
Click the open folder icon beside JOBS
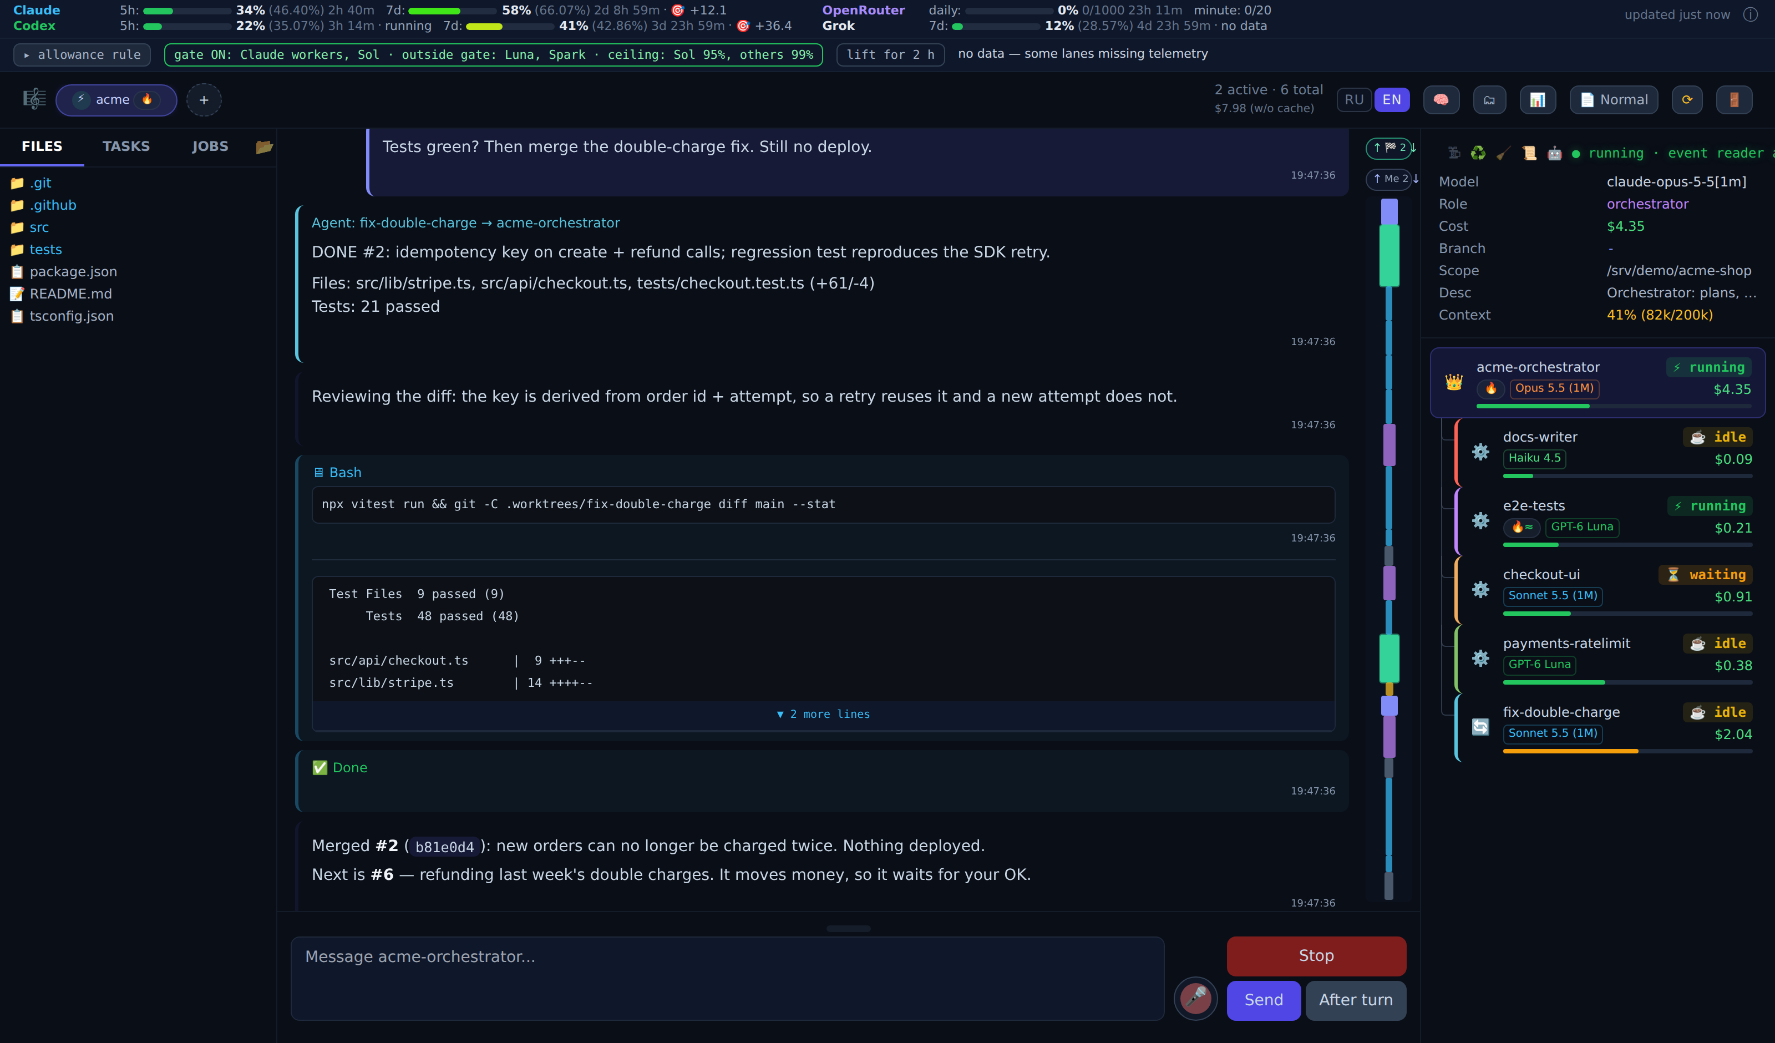[264, 146]
